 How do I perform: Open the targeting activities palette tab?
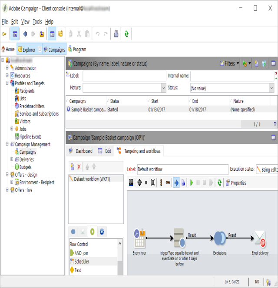tap(73, 232)
